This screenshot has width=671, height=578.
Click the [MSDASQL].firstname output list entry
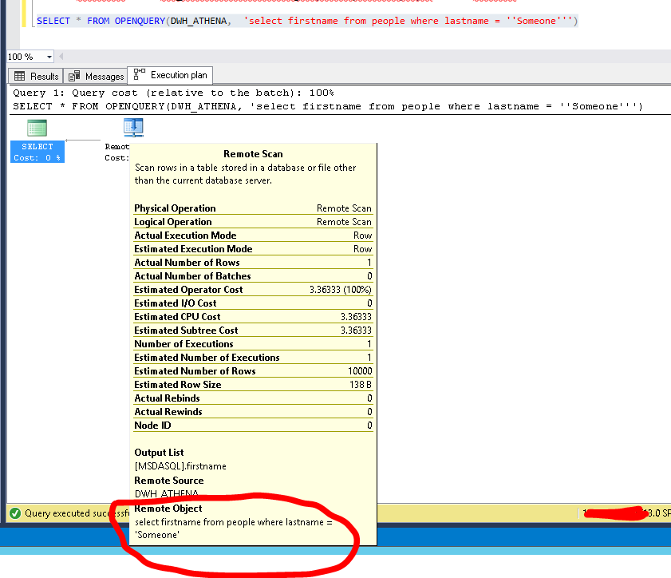[x=180, y=466]
